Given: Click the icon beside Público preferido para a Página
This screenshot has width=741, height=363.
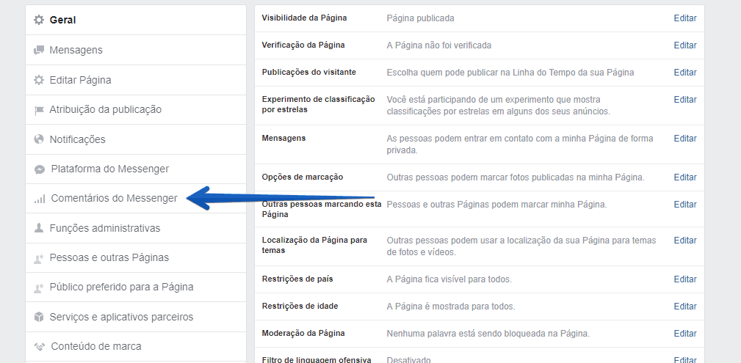Looking at the screenshot, I should click(39, 287).
